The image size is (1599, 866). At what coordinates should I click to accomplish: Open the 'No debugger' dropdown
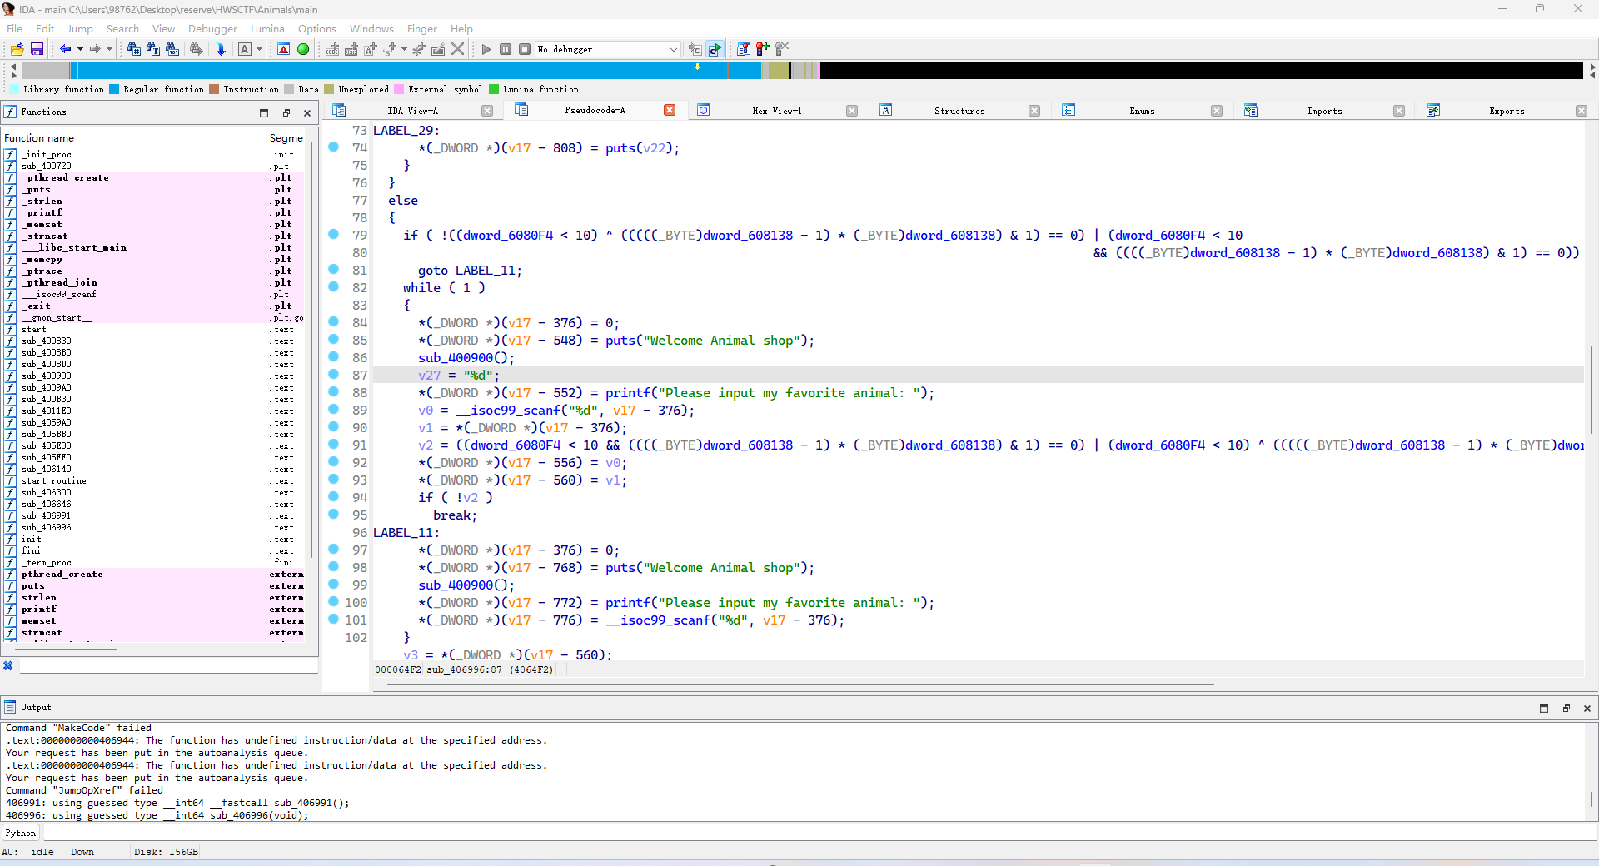tap(673, 50)
